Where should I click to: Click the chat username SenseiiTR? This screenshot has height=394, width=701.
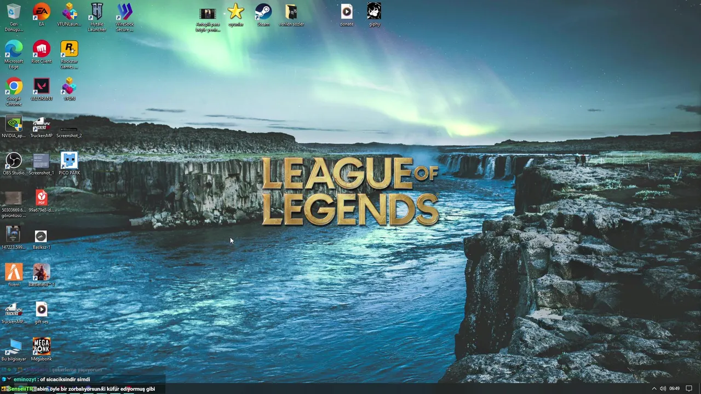click(x=21, y=389)
